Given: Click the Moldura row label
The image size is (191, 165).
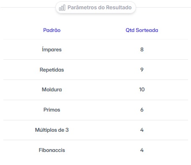Looking at the screenshot, I should click(x=52, y=90).
